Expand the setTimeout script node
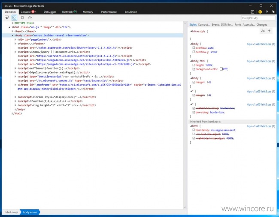Screen dimensions: 279x217 pos(15,68)
